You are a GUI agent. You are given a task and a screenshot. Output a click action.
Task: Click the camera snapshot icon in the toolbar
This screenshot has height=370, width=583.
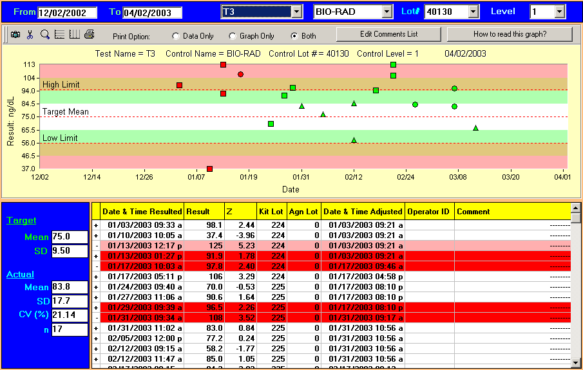(x=15, y=35)
